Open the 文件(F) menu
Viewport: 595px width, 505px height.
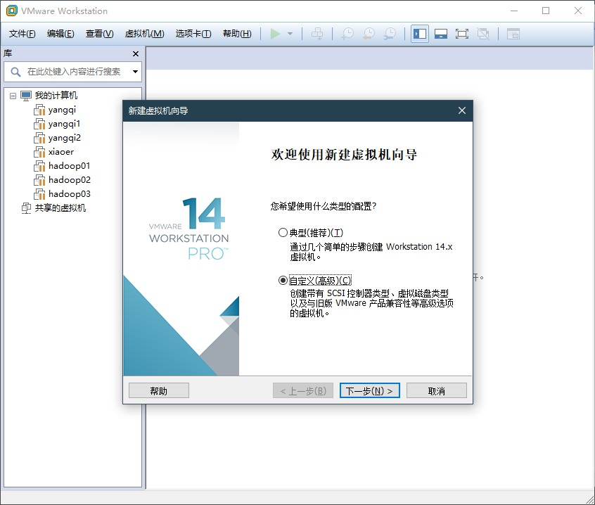[23, 34]
